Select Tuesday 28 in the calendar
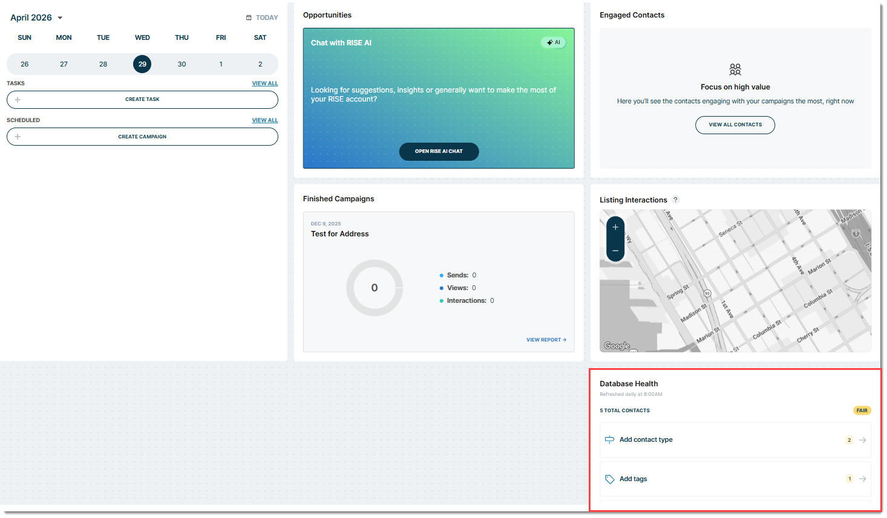The width and height of the screenshot is (887, 518). [x=103, y=64]
